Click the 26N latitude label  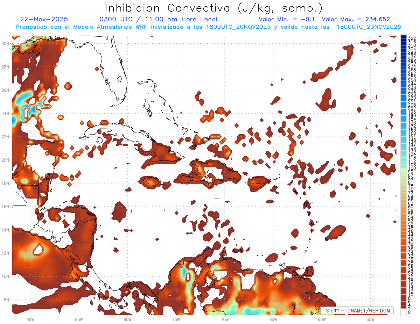(6, 90)
